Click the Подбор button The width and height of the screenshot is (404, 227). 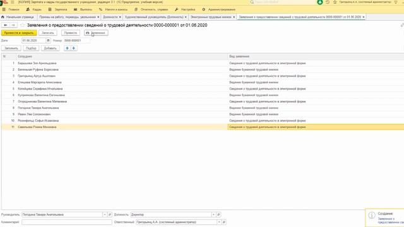(31, 48)
